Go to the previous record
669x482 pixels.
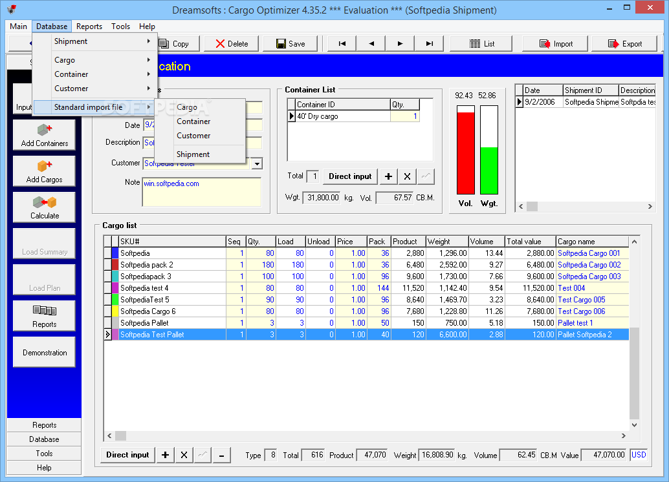pos(371,43)
